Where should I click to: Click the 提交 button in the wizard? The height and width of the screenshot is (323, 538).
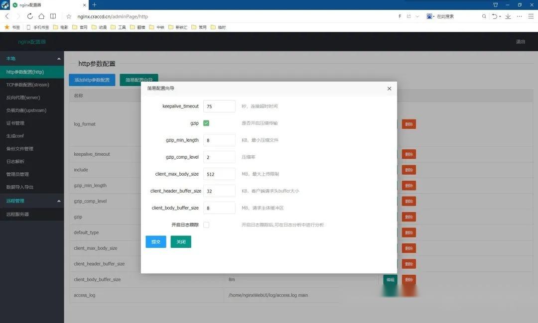click(155, 242)
